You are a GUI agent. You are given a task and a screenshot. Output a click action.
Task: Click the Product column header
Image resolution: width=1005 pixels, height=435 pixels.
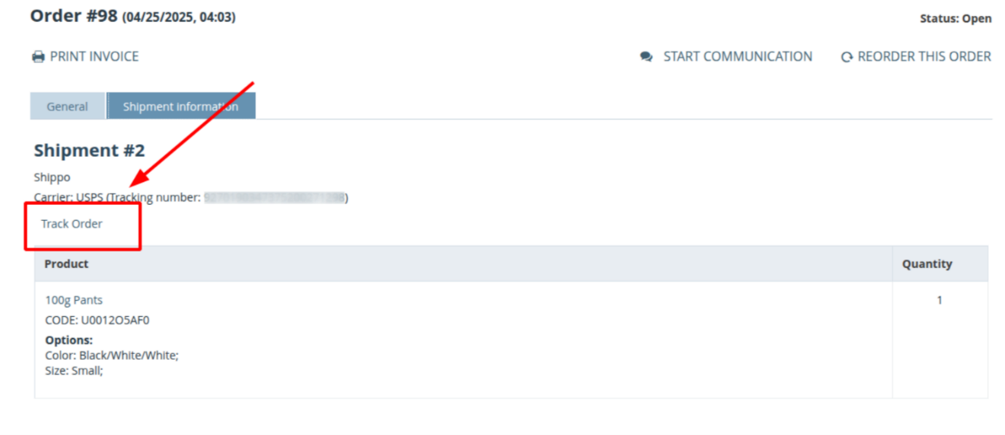pos(66,264)
